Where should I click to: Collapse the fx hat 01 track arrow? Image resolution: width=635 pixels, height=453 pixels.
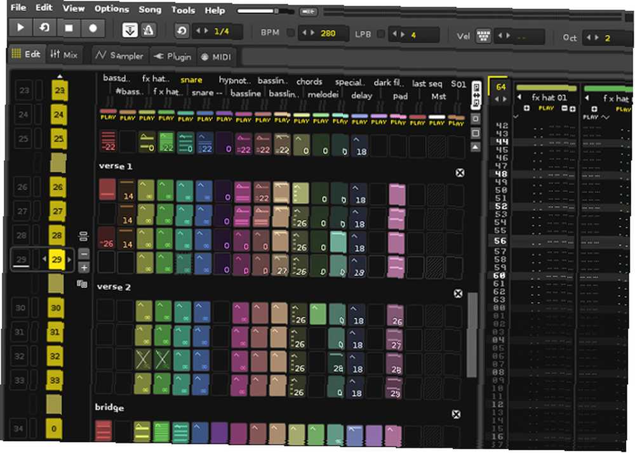point(519,97)
